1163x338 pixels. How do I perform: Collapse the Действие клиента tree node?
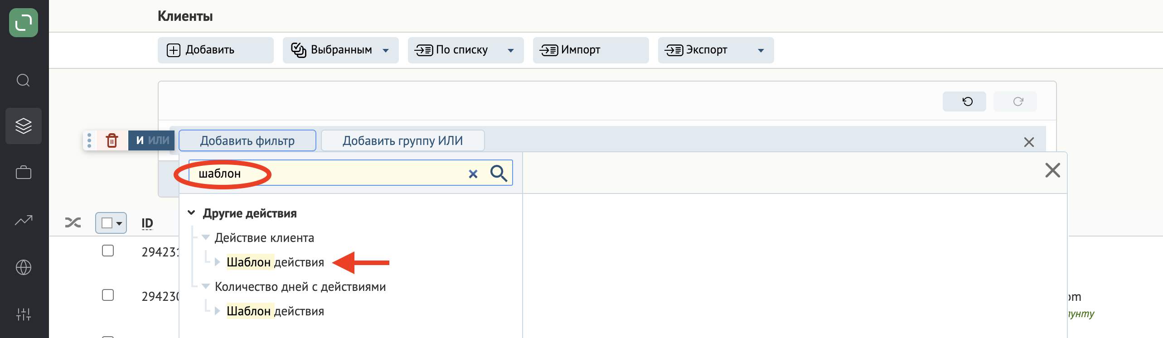(206, 237)
